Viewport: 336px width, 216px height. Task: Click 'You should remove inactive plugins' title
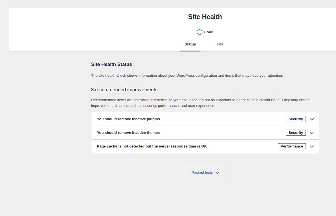[x=128, y=119]
